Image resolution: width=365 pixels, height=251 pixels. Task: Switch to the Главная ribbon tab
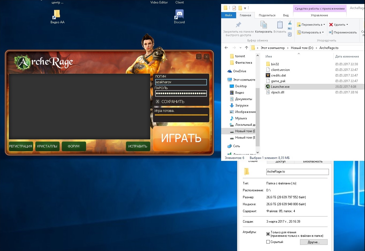click(245, 15)
